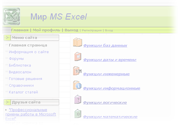178x125 pixels.
Task: Open the Форумы menu item
Action: click(16, 58)
